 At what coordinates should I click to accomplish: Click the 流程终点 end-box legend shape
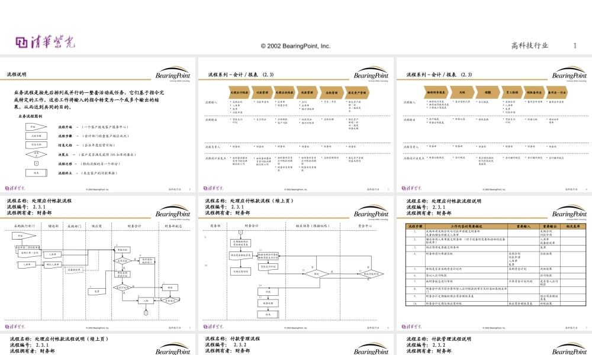pyautogui.click(x=36, y=173)
